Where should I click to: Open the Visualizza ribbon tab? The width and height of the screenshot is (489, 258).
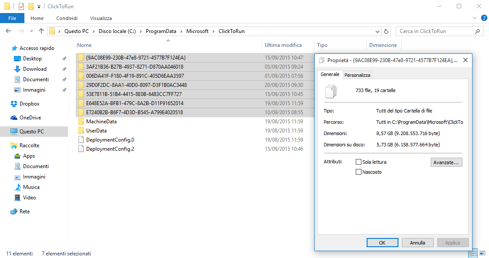101,18
